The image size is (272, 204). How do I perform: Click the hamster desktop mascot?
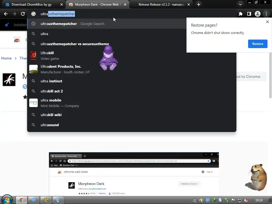click(257, 177)
